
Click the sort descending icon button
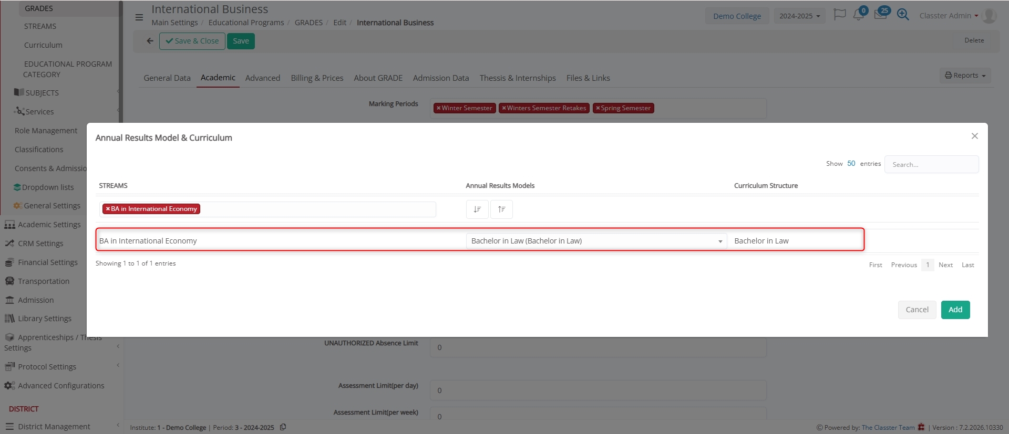[477, 209]
